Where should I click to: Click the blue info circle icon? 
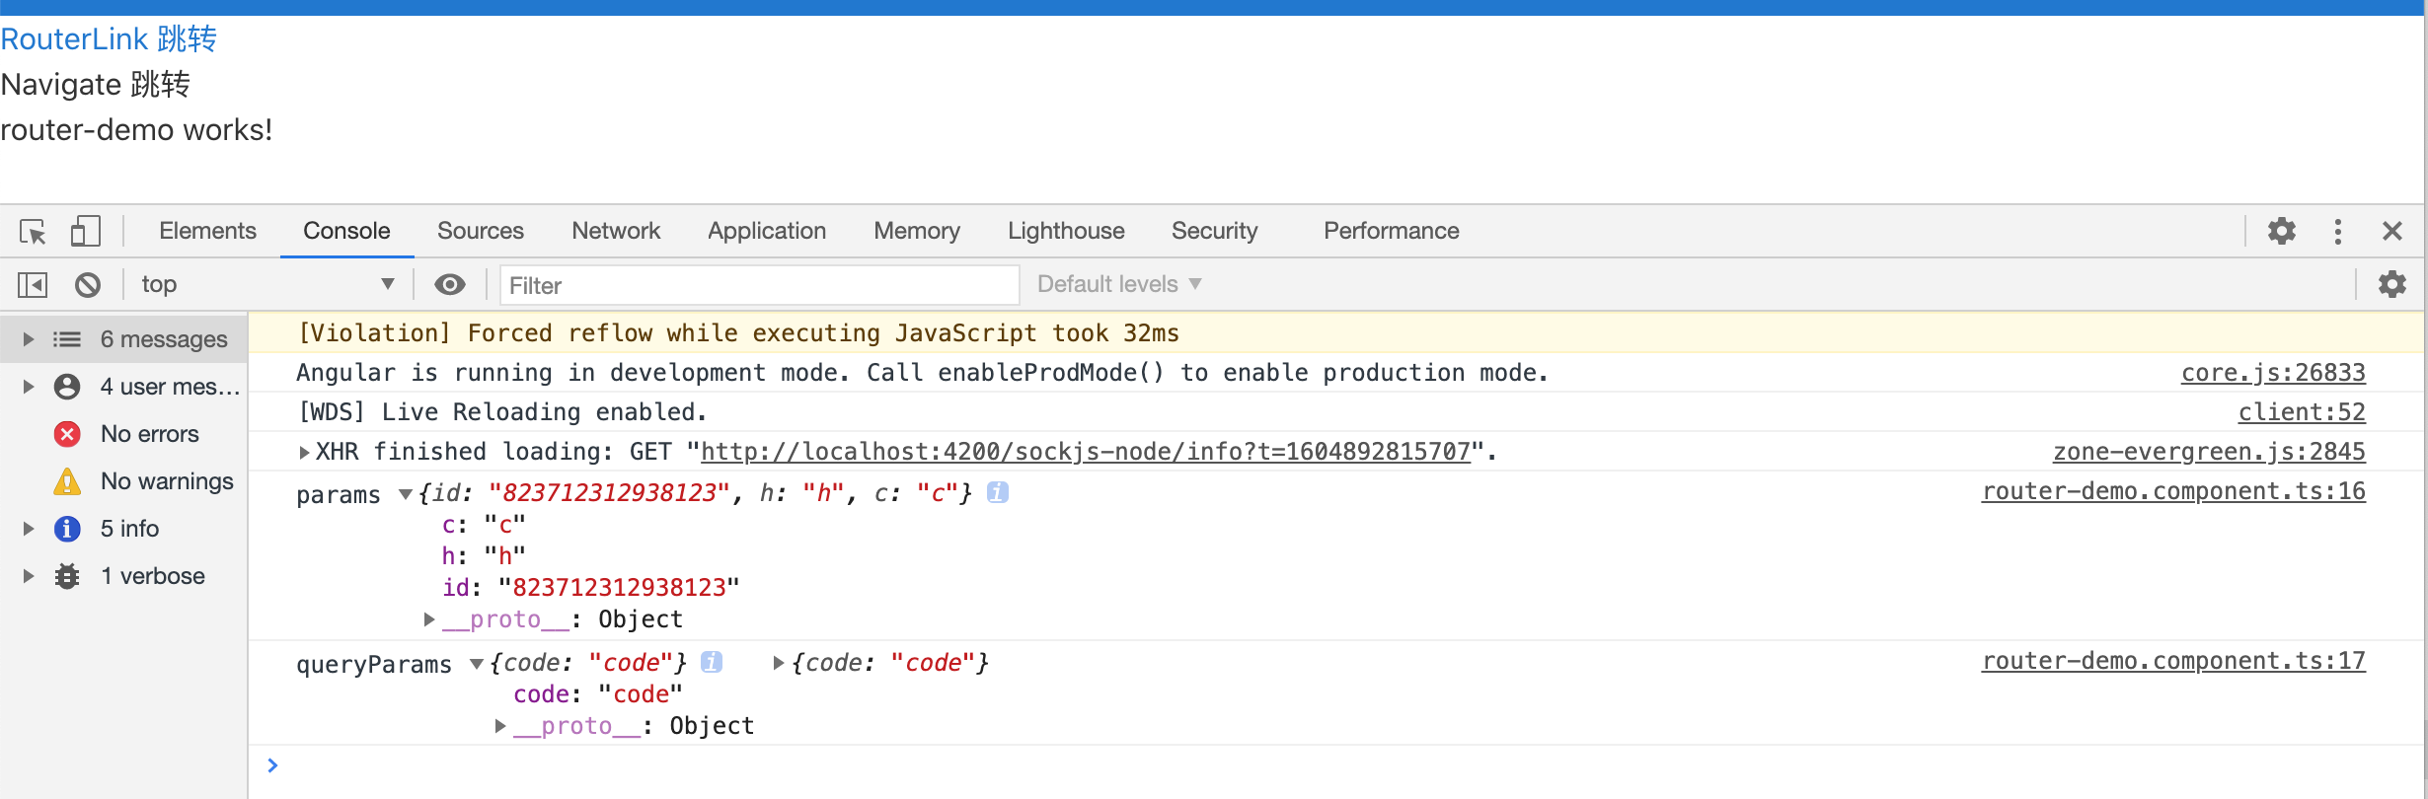click(67, 529)
